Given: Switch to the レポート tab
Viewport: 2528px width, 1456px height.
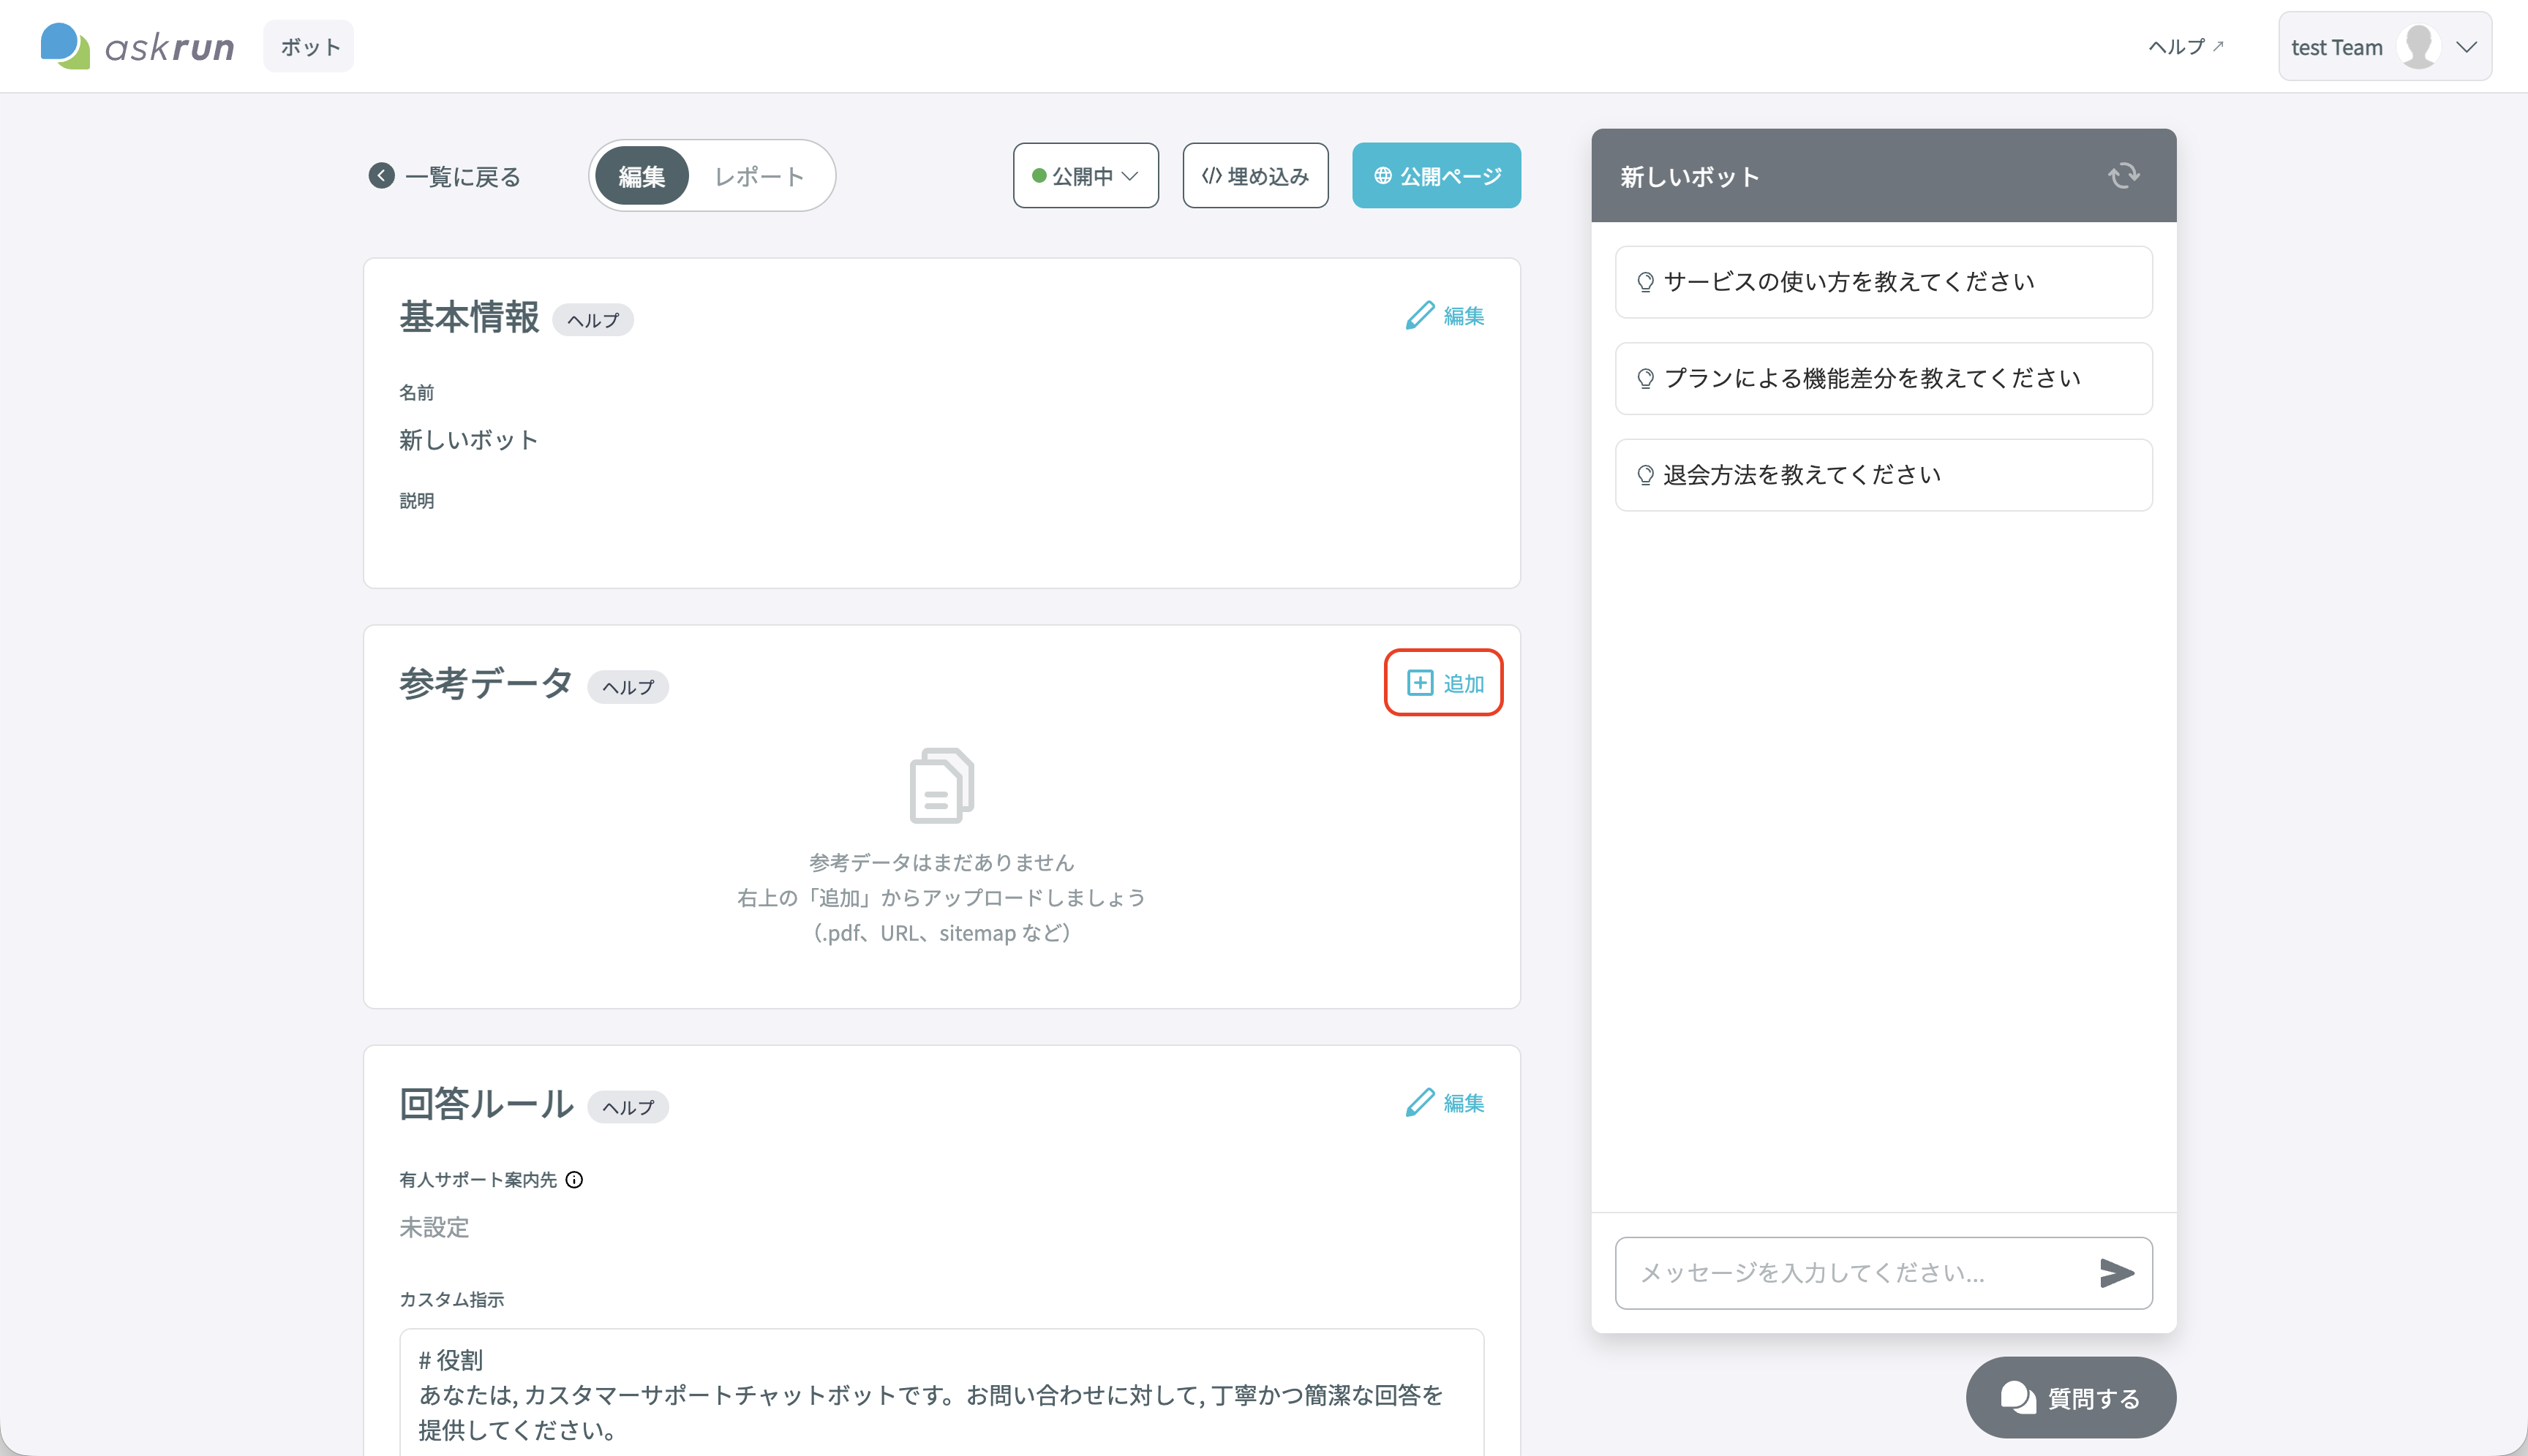Looking at the screenshot, I should coord(759,176).
